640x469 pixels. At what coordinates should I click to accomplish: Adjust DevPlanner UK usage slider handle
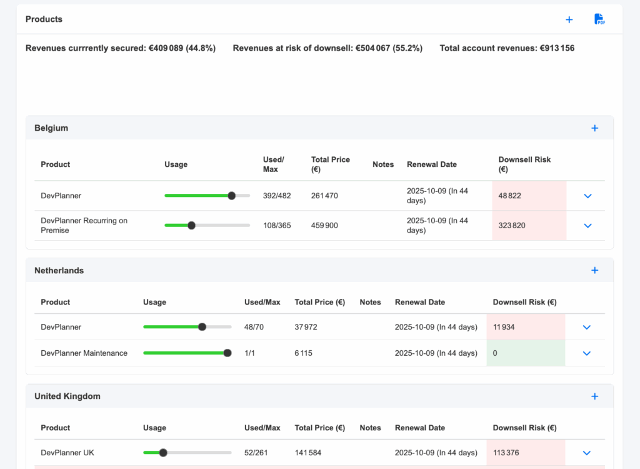click(x=163, y=453)
